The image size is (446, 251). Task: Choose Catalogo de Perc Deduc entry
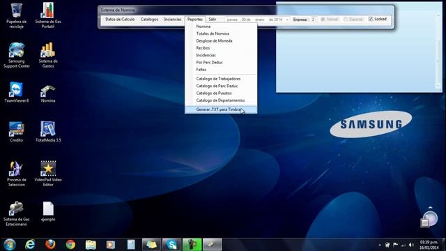(221, 86)
